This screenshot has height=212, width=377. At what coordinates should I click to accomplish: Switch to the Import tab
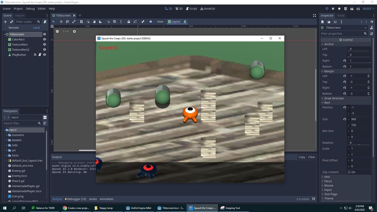[x=20, y=15]
